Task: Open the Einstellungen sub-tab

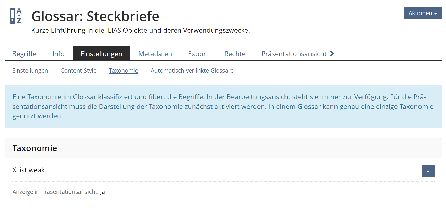Action: click(x=30, y=71)
